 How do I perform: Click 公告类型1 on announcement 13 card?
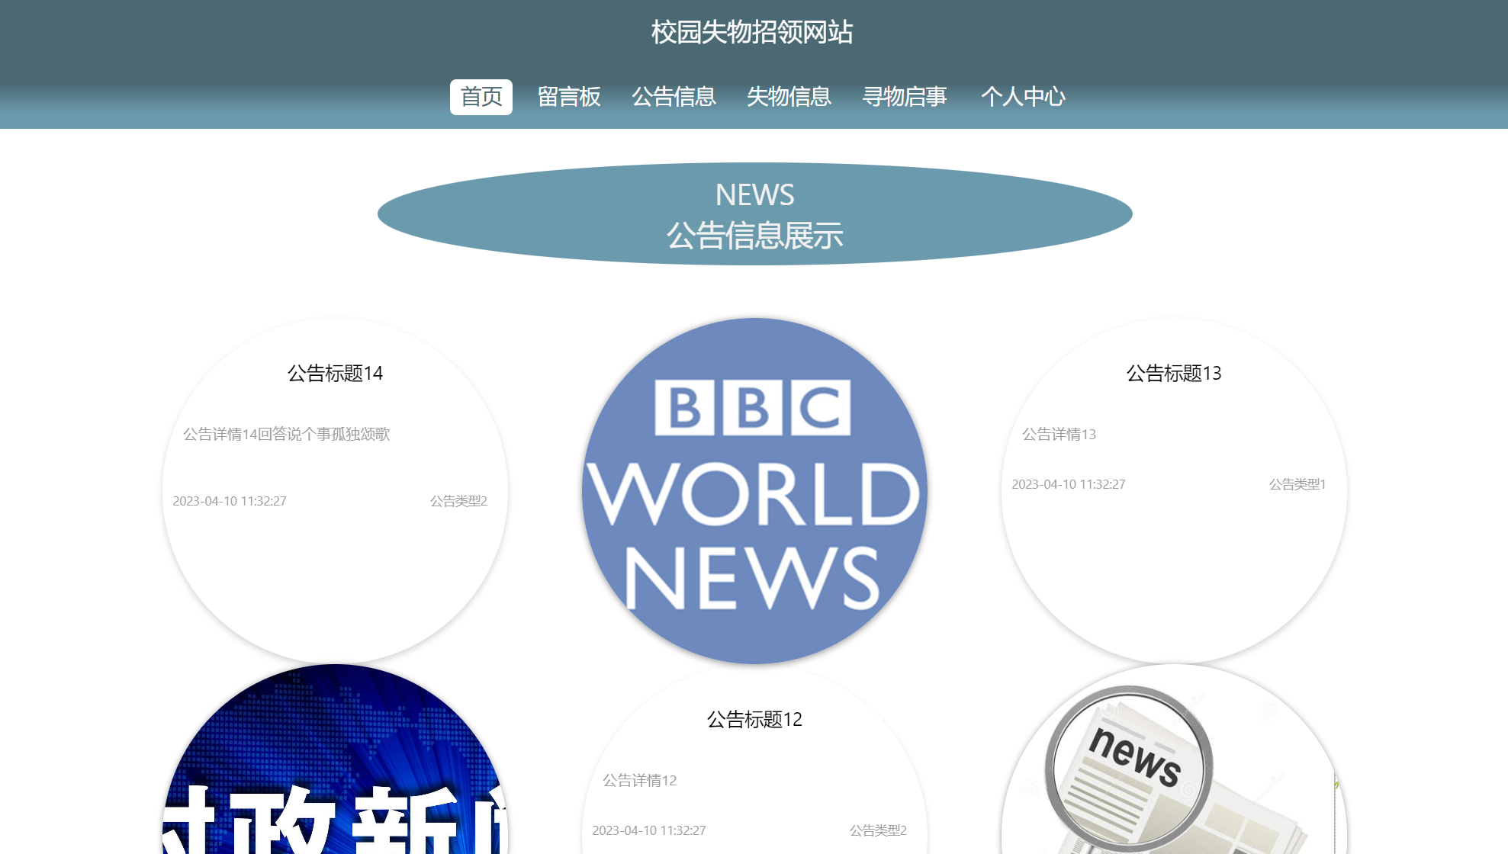(x=1297, y=484)
